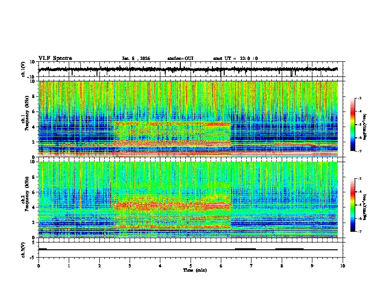
Task: Select the "start UT = 22:0 :0" text
Action: coord(235,58)
